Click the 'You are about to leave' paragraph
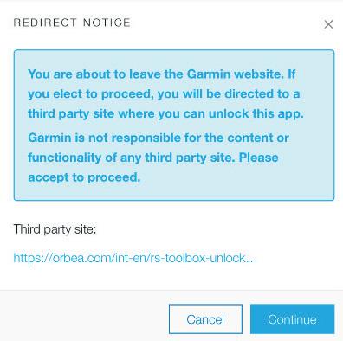The image size is (343, 341). [165, 93]
